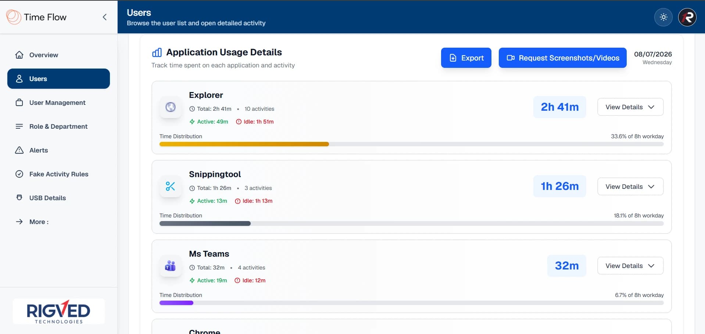Click the Explorer app icon
Screen dimensions: 705x334
(171, 107)
